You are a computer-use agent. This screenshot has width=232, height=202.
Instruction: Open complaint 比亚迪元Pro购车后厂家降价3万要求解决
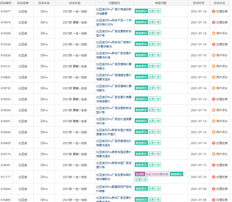pos(114,44)
